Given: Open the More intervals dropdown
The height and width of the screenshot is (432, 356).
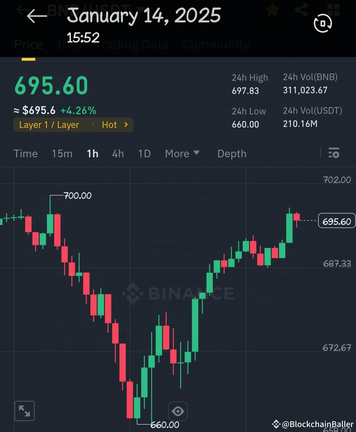Looking at the screenshot, I should pos(182,153).
